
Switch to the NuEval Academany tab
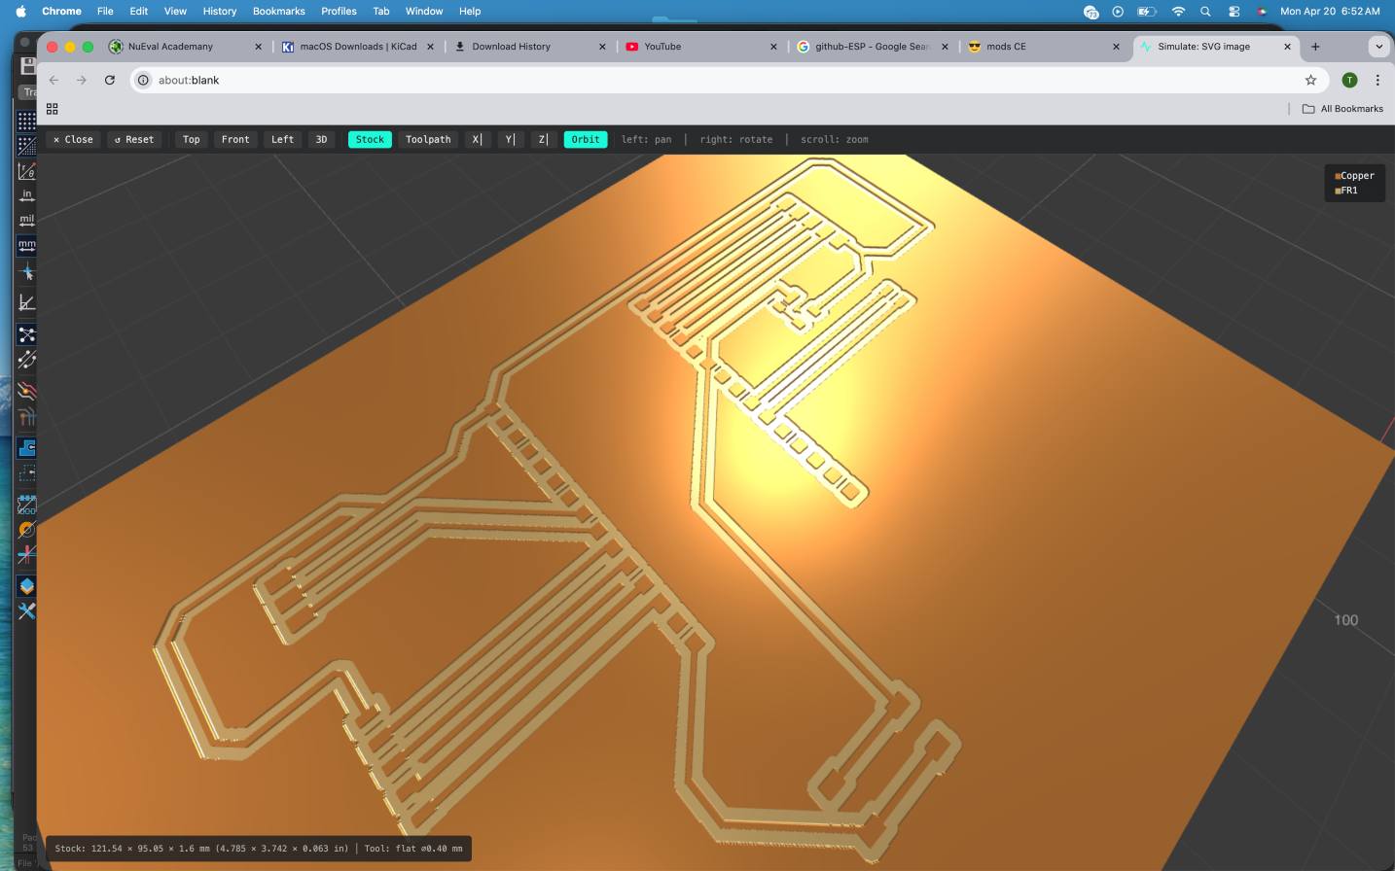tap(185, 47)
